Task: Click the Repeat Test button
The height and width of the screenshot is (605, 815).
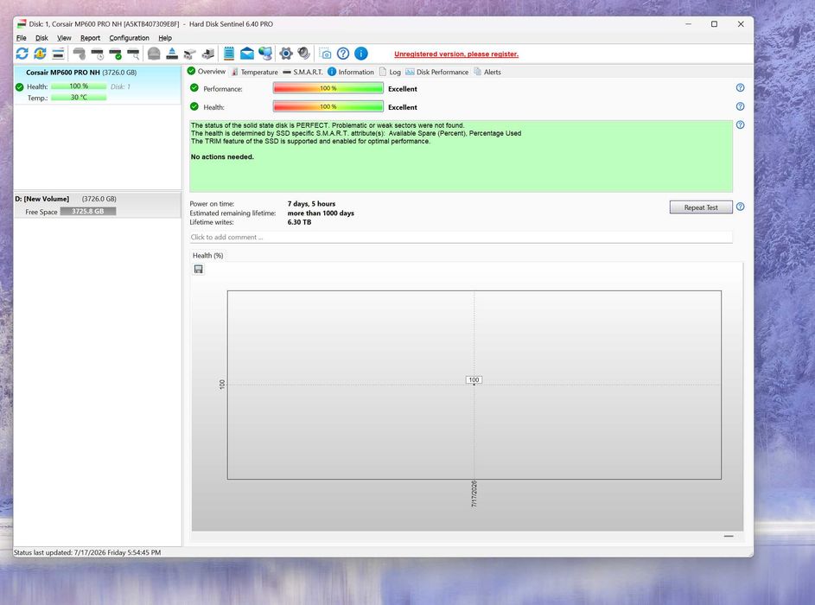Action: point(701,207)
